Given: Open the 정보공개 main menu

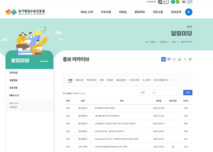Looking at the screenshot, I should pos(176,12).
